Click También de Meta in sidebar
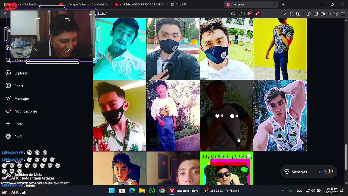 (24, 174)
